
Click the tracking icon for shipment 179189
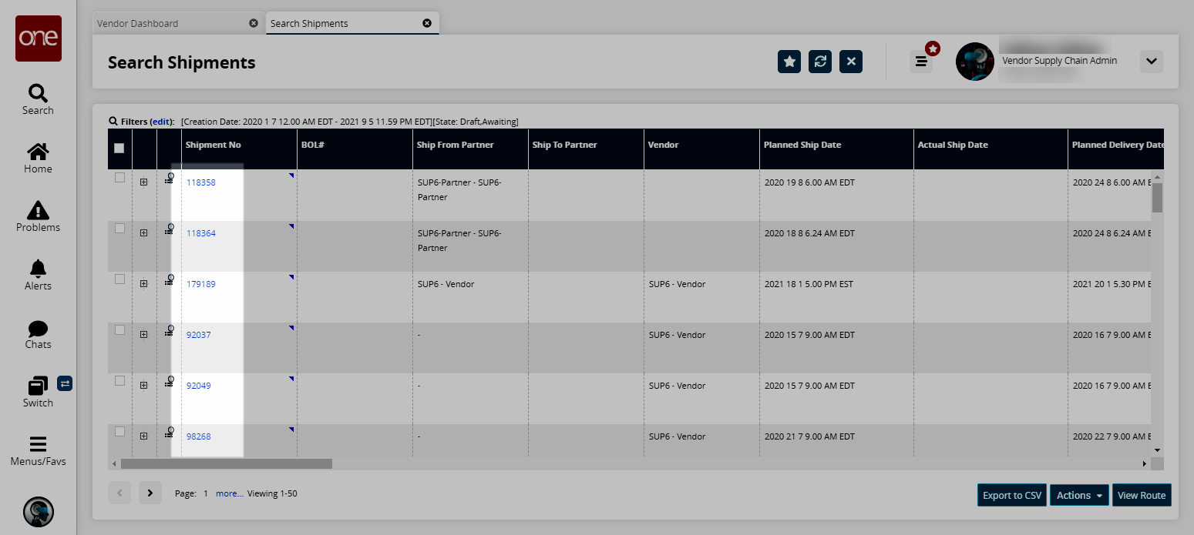click(170, 279)
